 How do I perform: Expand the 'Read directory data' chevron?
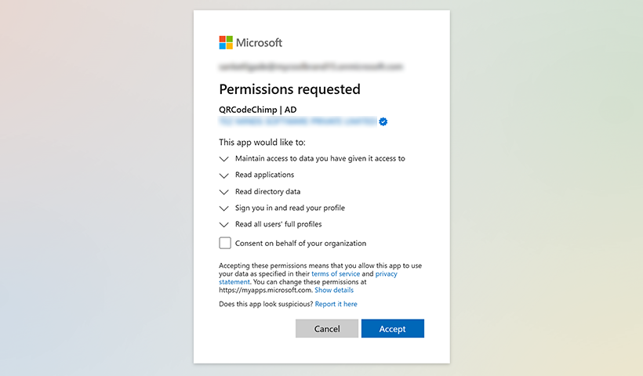[x=224, y=192]
